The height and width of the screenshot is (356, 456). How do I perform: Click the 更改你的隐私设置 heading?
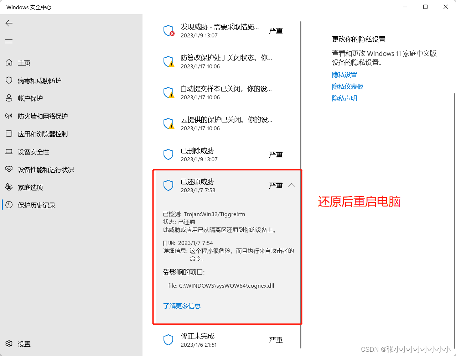click(x=359, y=39)
